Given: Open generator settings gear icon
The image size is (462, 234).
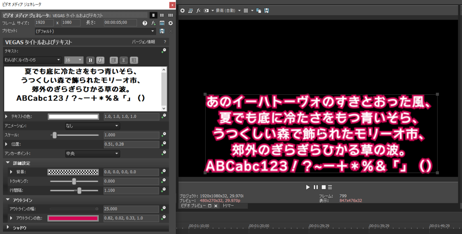Looking at the screenshot, I should tap(171, 23).
